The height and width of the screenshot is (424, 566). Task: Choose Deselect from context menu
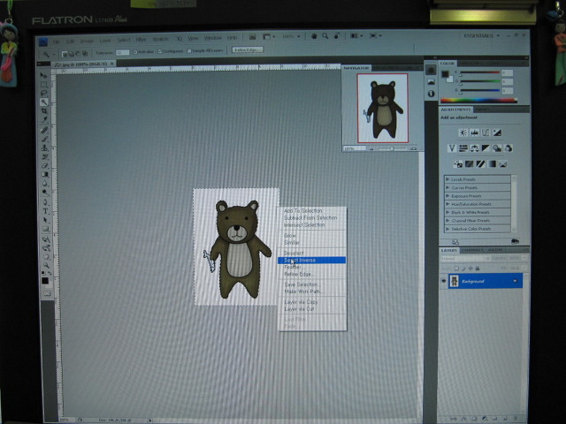tap(294, 254)
